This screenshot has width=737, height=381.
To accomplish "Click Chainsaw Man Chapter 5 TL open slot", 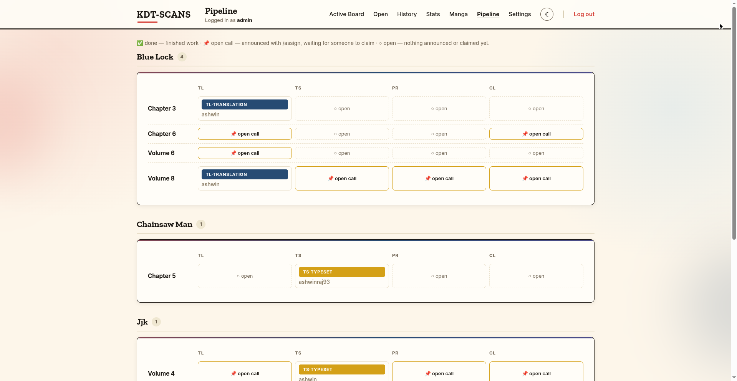I will click(x=245, y=276).
